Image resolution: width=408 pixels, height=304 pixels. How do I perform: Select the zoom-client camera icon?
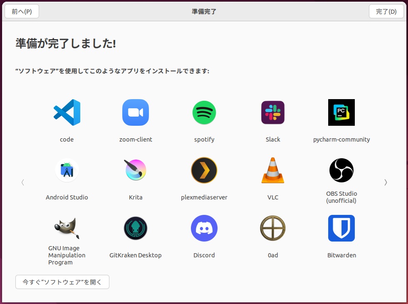tap(136, 112)
